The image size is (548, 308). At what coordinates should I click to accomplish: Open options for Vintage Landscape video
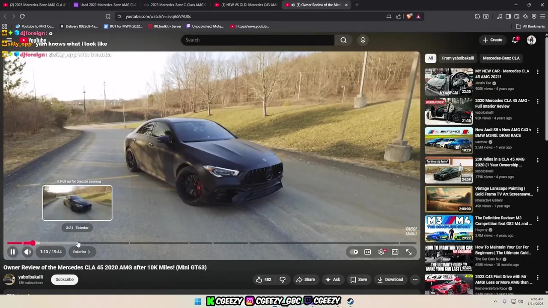click(538, 189)
